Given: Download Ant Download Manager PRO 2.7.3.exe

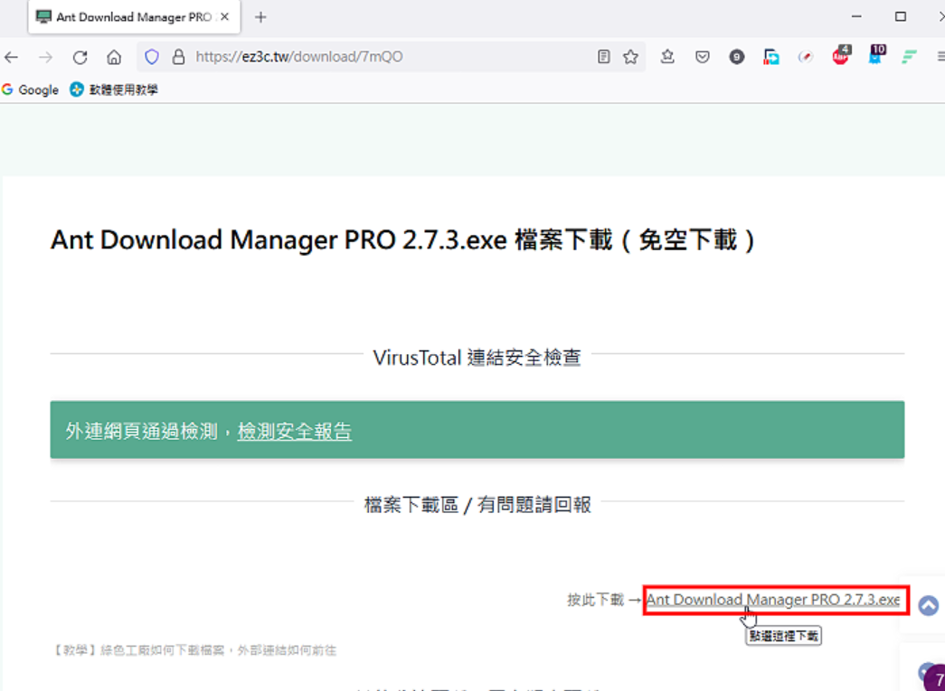Looking at the screenshot, I should coord(772,600).
